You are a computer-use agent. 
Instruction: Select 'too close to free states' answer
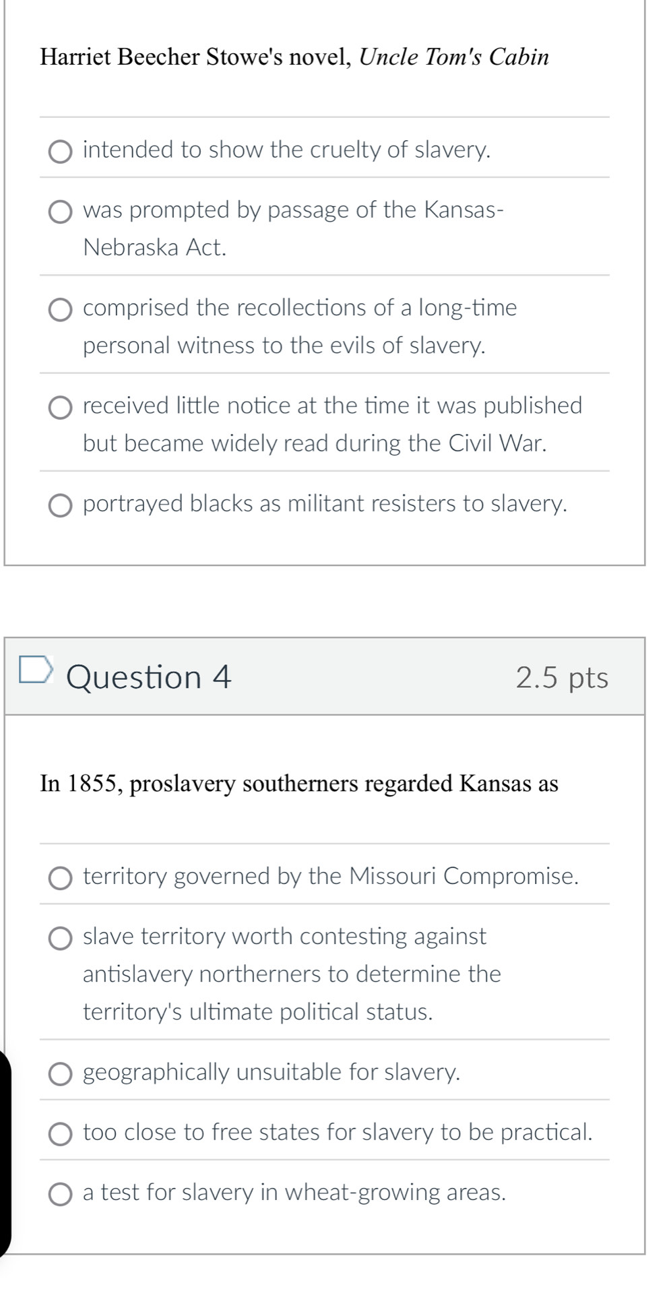tap(61, 1135)
